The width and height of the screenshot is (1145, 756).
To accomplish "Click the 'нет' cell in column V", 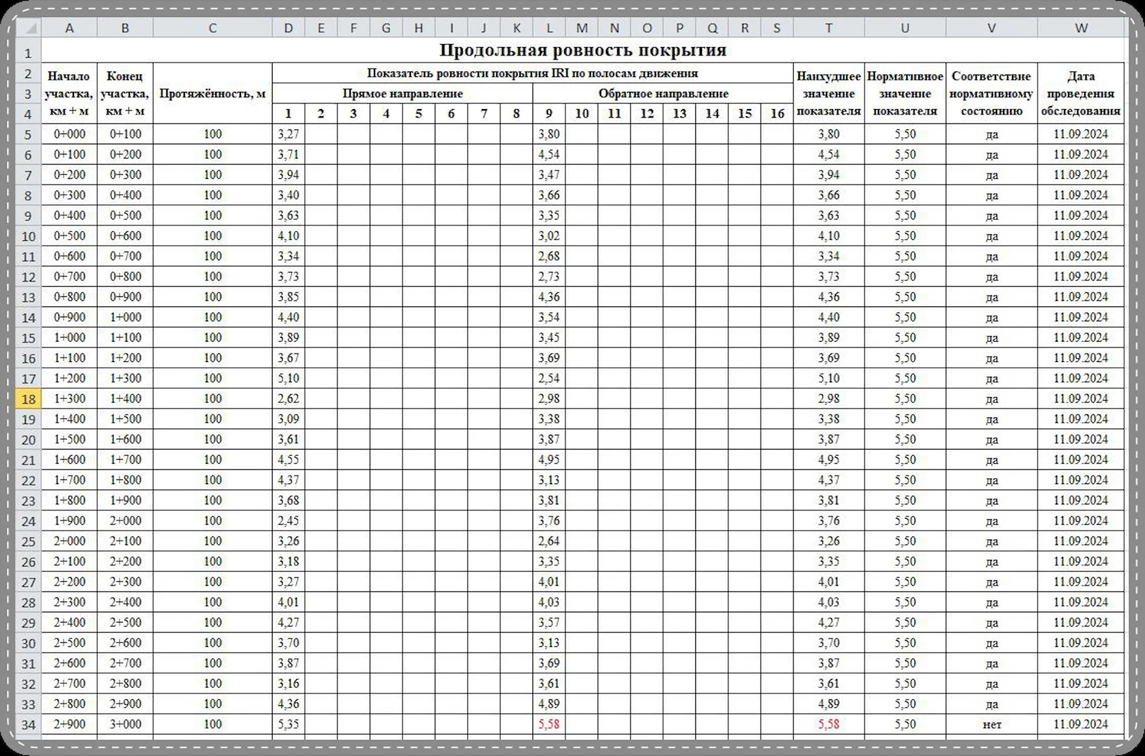I will point(991,724).
